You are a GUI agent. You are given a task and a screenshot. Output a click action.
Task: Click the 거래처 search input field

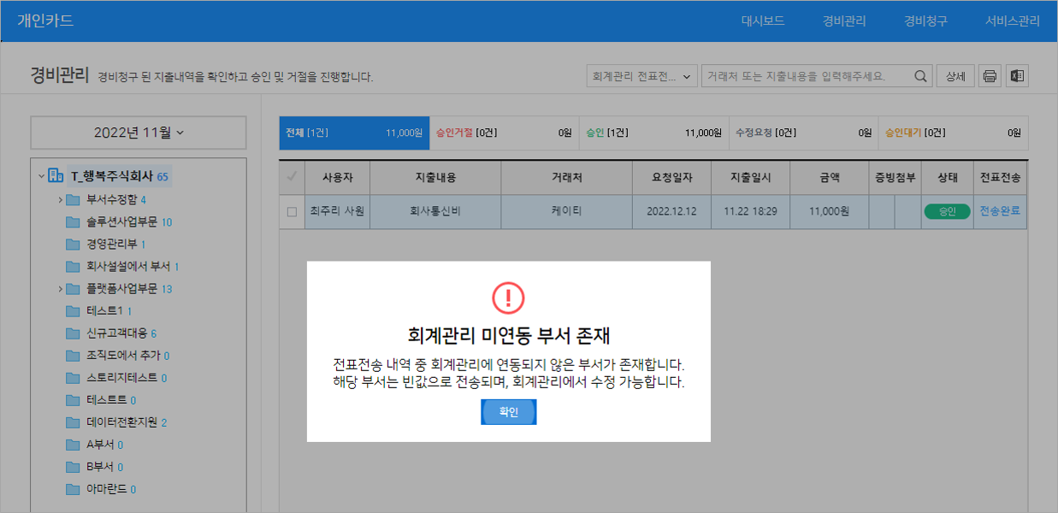(x=804, y=76)
